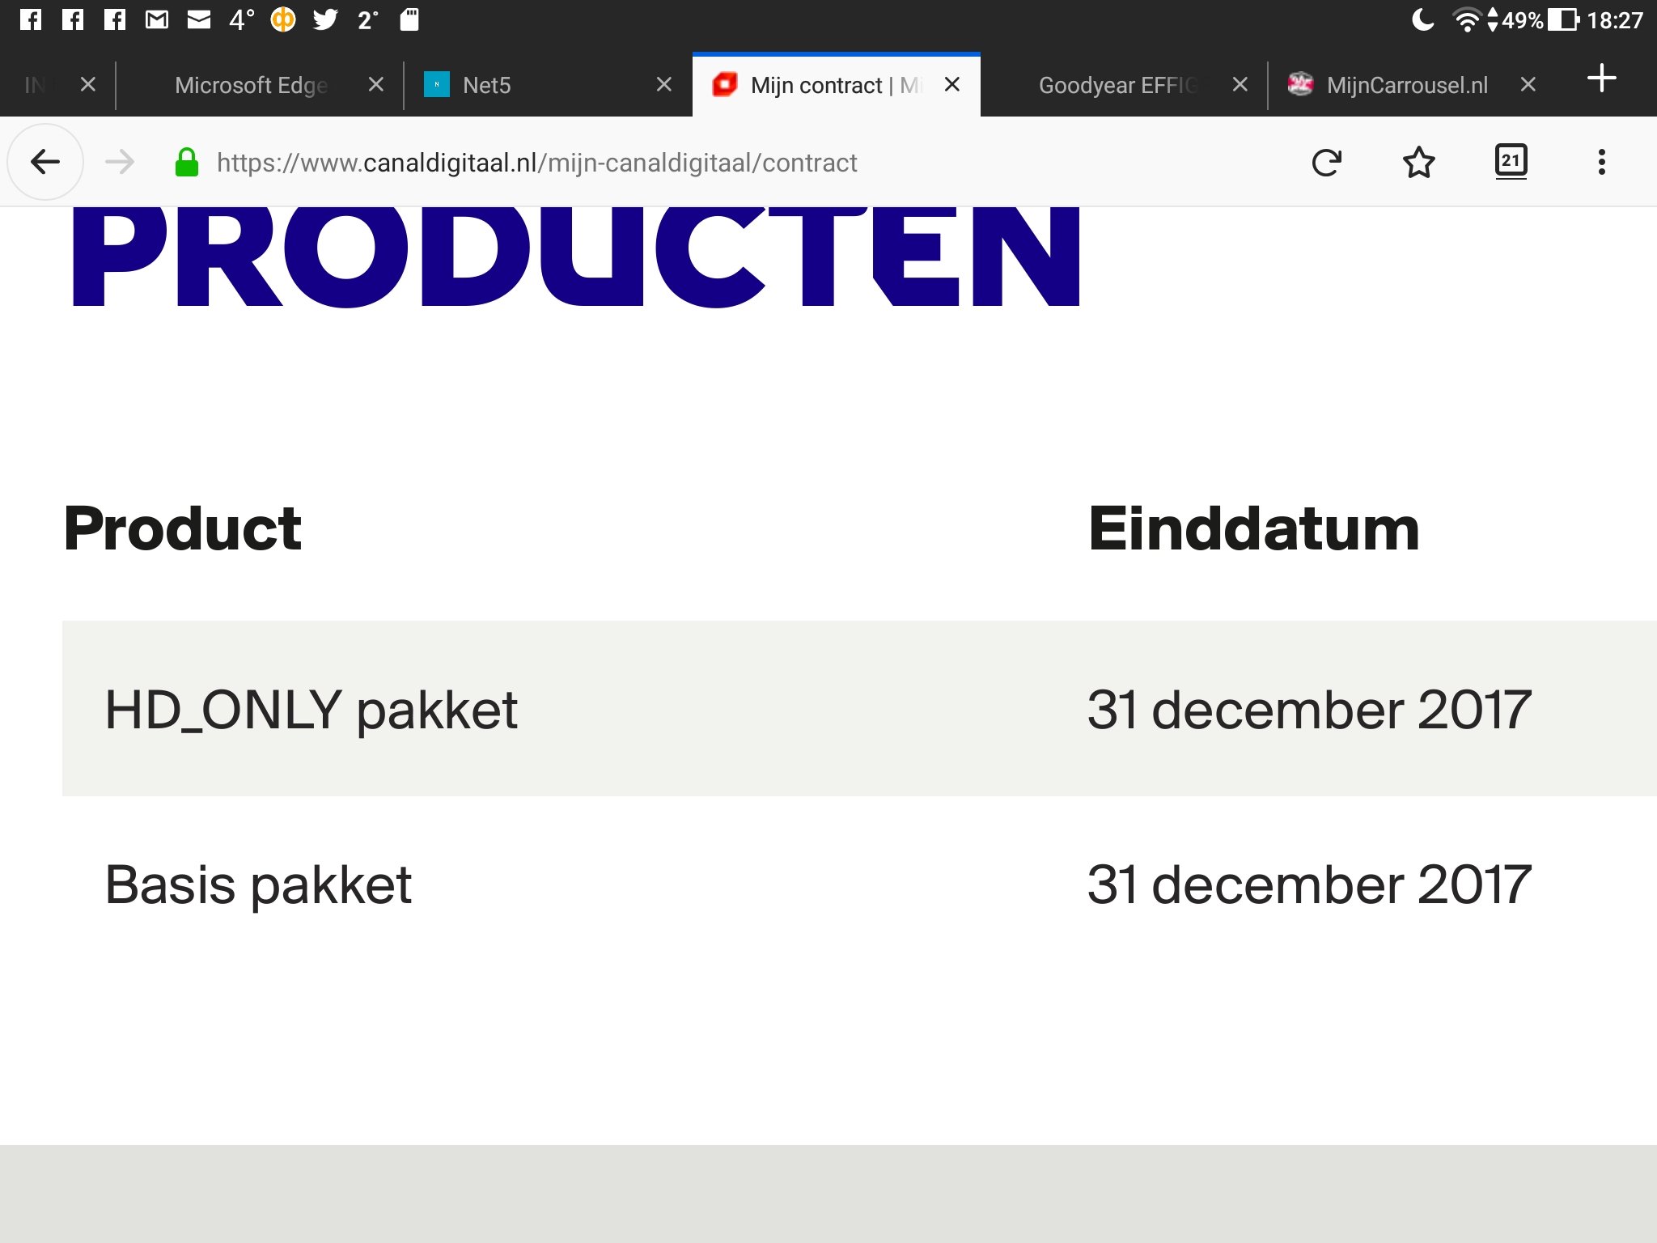Open the three-dot browser menu
This screenshot has width=1657, height=1243.
coord(1601,162)
